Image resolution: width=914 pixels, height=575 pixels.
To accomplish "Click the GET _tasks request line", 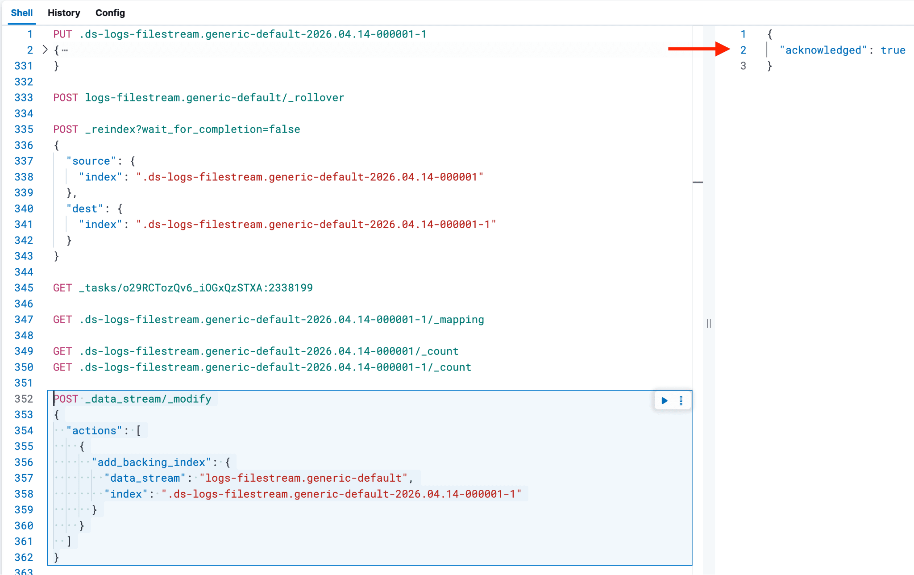I will [183, 288].
